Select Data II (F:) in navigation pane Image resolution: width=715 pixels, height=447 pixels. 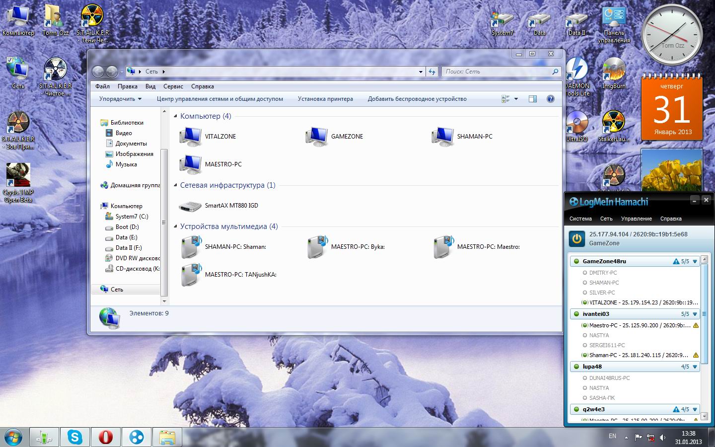coord(124,248)
